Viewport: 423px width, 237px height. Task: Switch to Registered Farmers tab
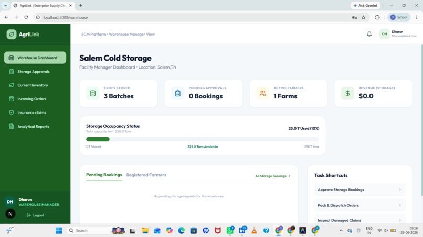(x=146, y=175)
